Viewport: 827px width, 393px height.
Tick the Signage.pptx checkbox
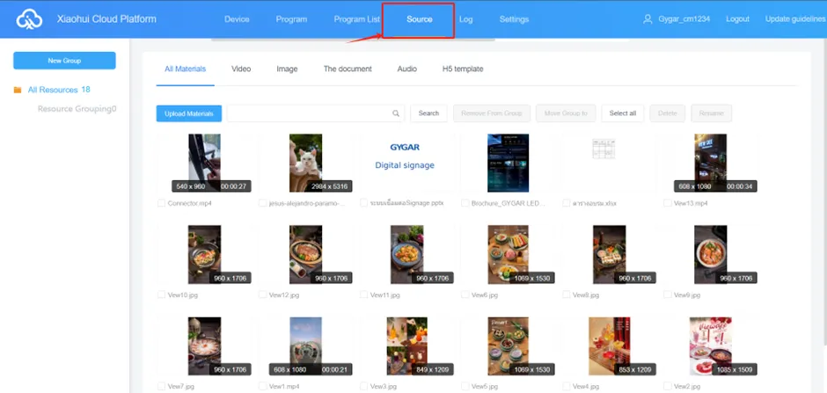pyautogui.click(x=364, y=203)
